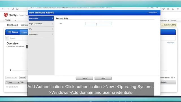Open the VMDR module dropdown
Image resolution: width=181 pixels, height=102 pixels.
click(11, 20)
